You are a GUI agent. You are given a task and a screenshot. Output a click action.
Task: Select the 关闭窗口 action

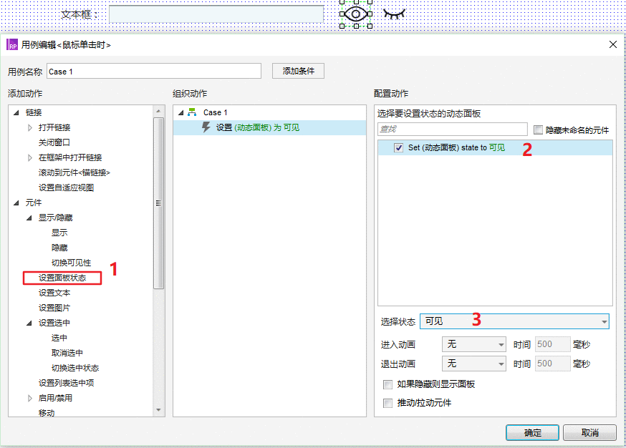point(54,142)
